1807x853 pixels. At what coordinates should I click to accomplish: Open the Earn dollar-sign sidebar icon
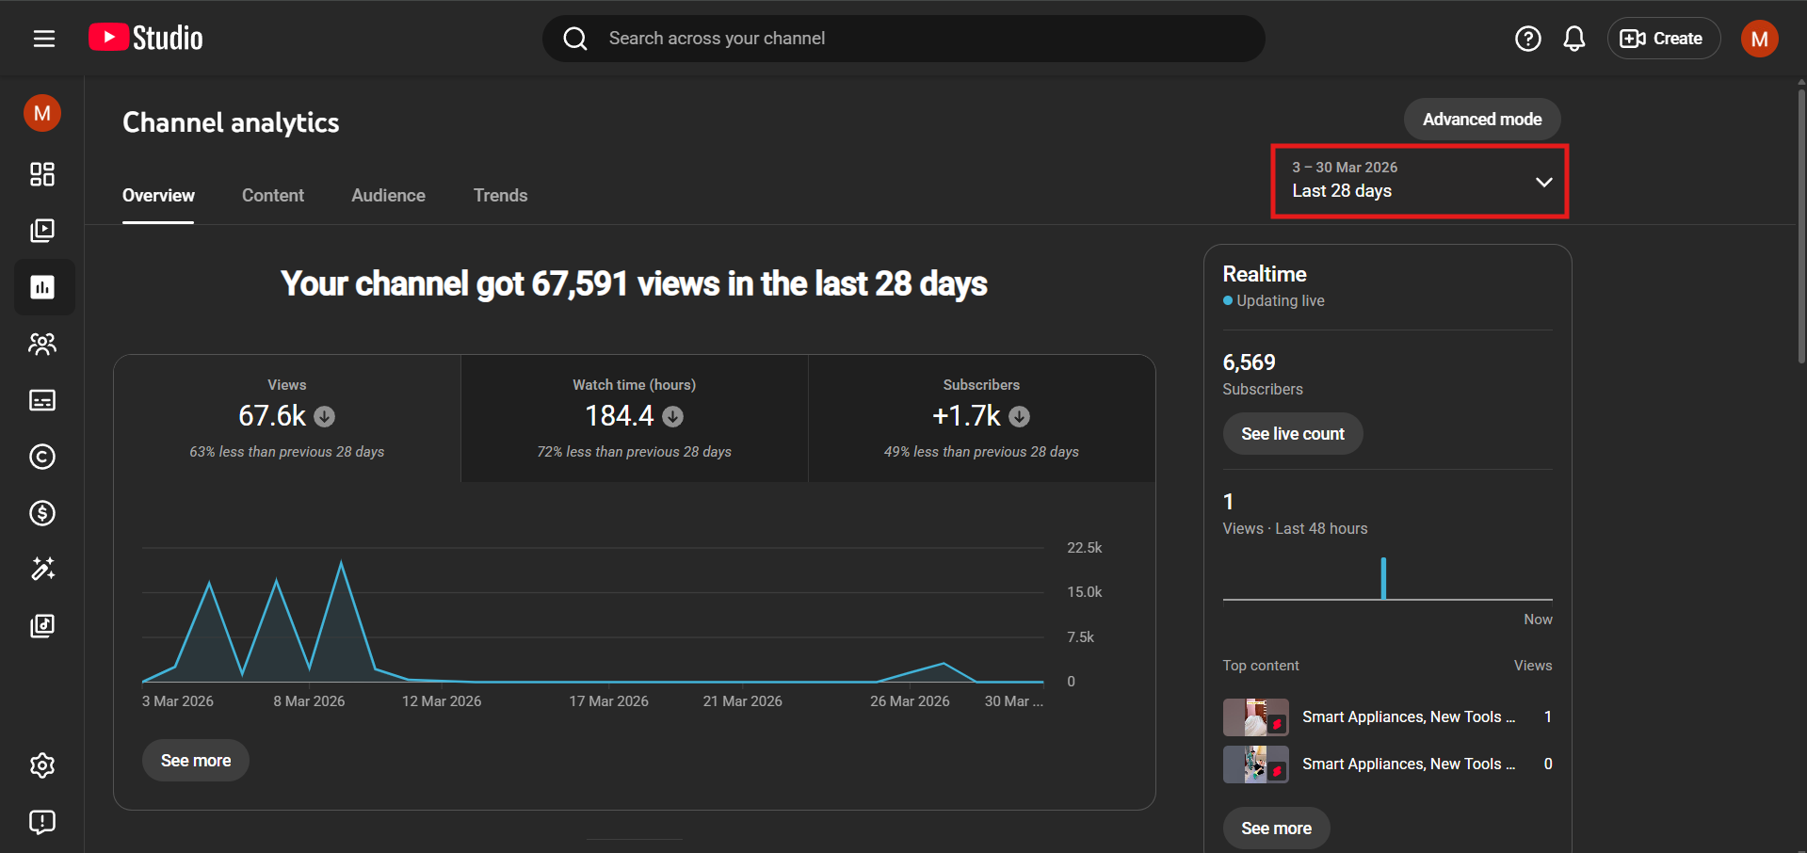click(x=42, y=513)
